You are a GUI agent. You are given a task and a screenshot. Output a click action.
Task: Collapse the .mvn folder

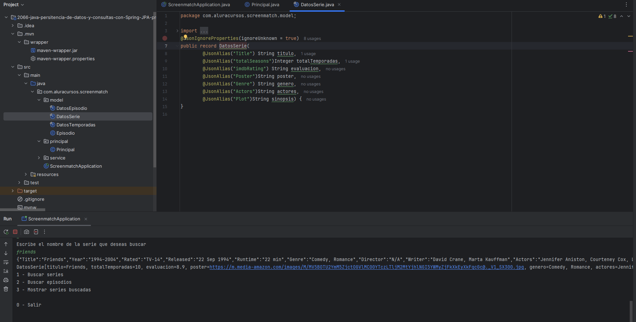13,34
